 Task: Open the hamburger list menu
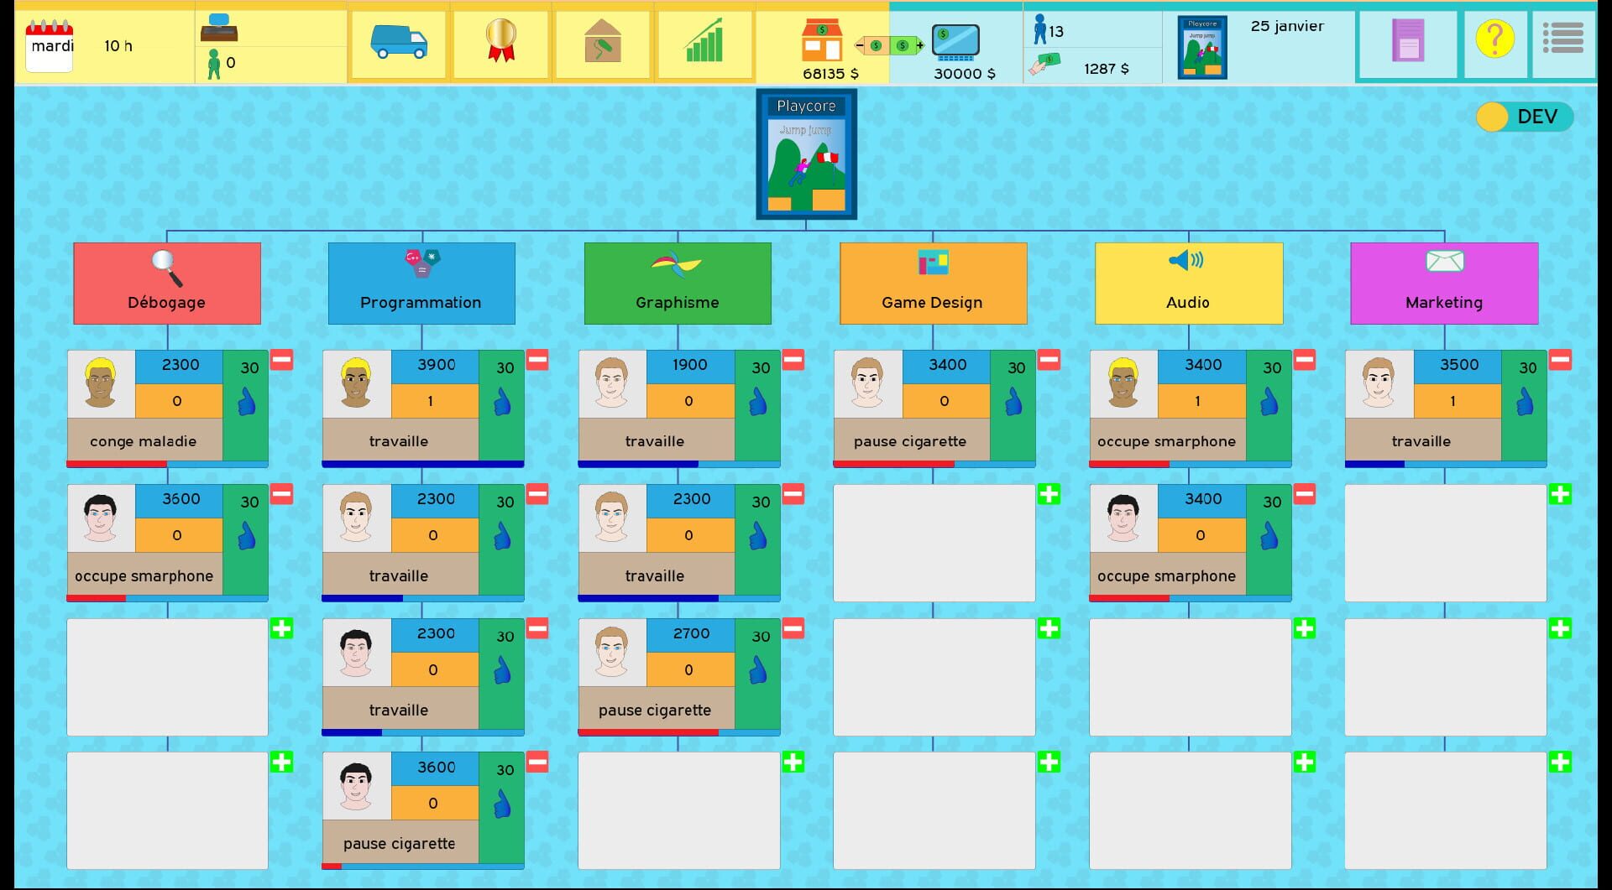point(1562,39)
